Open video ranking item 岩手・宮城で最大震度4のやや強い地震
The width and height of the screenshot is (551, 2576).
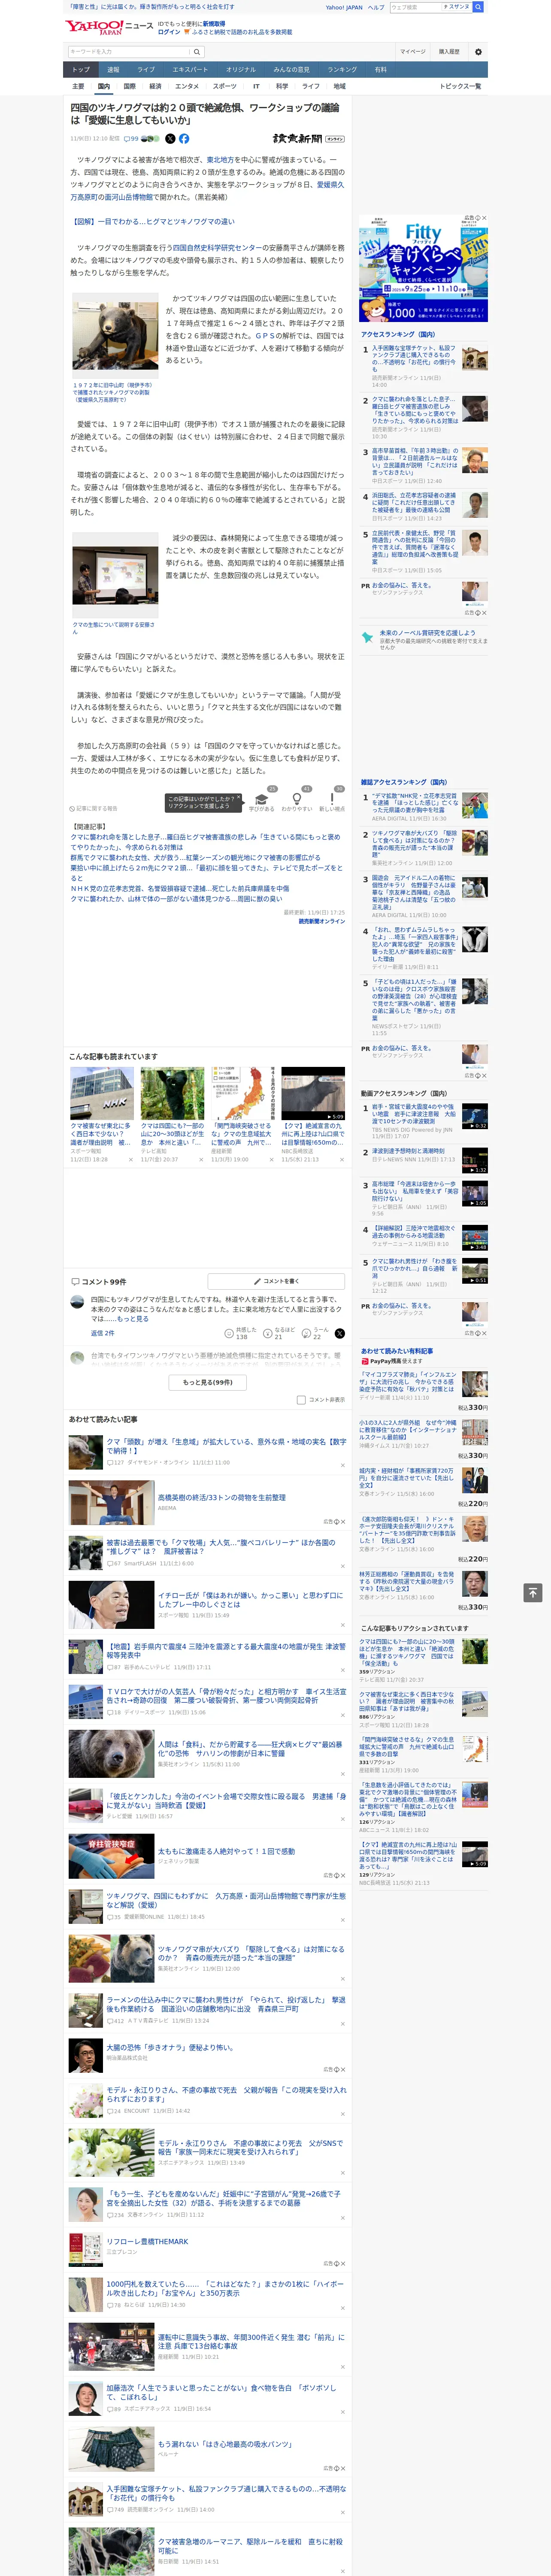pyautogui.click(x=413, y=1114)
